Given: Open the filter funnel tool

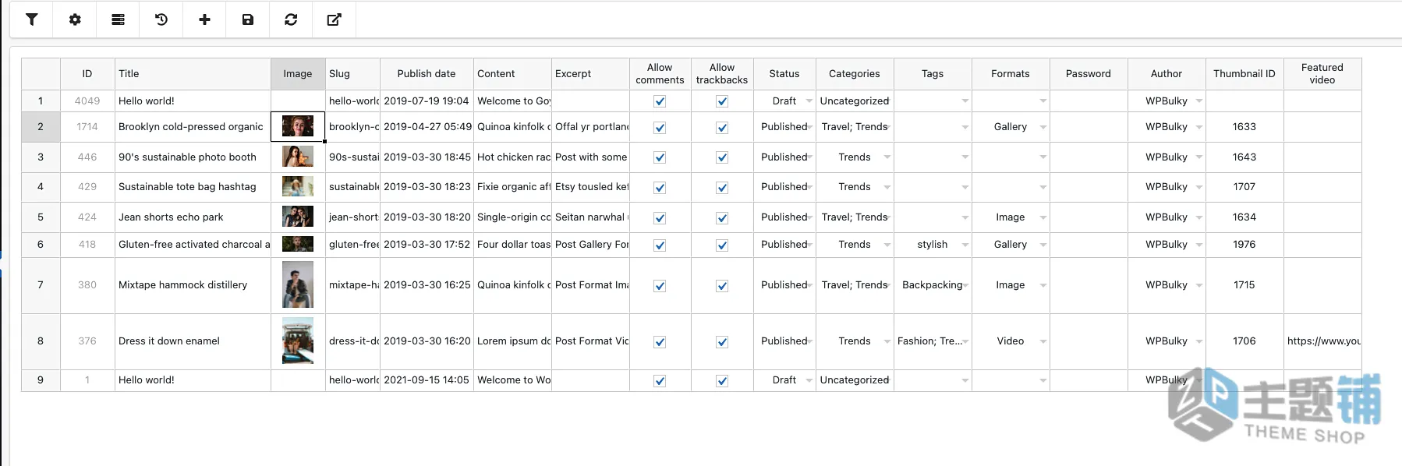Looking at the screenshot, I should click(31, 19).
